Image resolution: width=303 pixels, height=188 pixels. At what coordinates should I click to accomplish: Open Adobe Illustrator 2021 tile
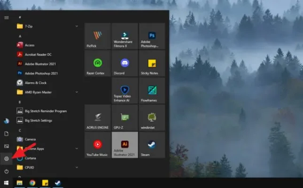[x=125, y=145]
